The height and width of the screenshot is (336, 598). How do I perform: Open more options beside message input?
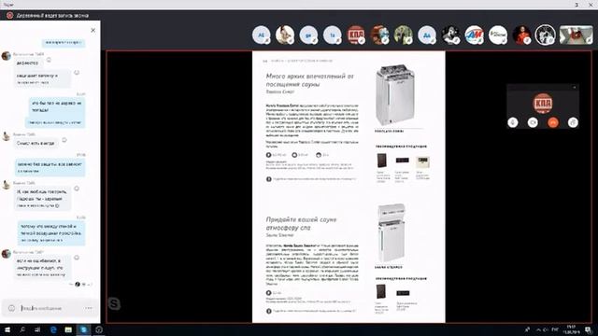click(89, 308)
